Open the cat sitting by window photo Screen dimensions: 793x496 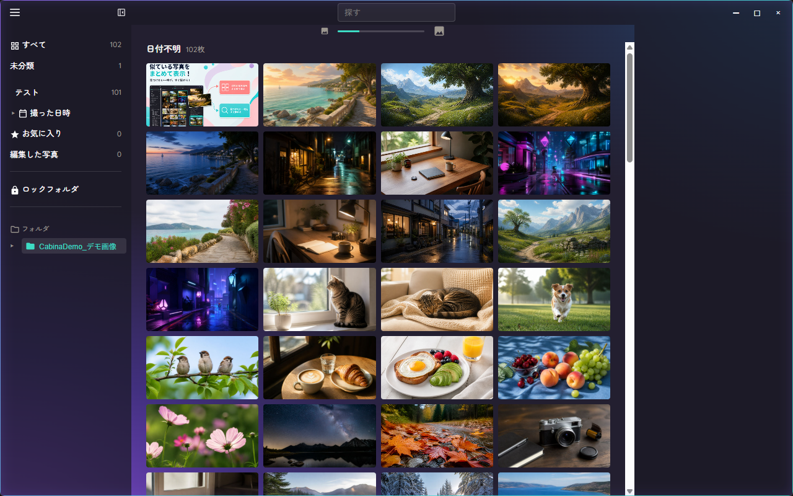(320, 299)
